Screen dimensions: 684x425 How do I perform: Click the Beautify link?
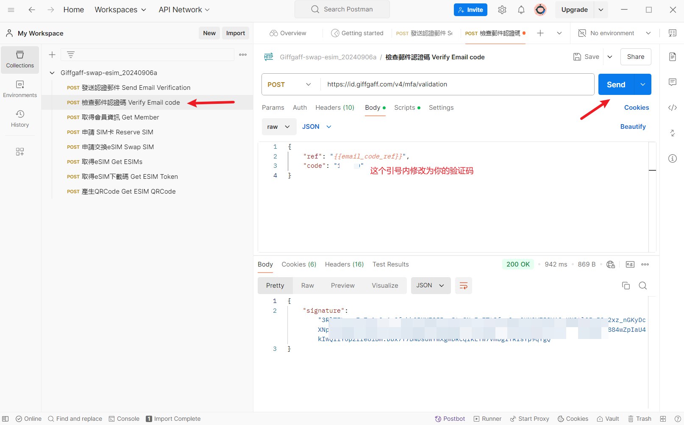633,127
